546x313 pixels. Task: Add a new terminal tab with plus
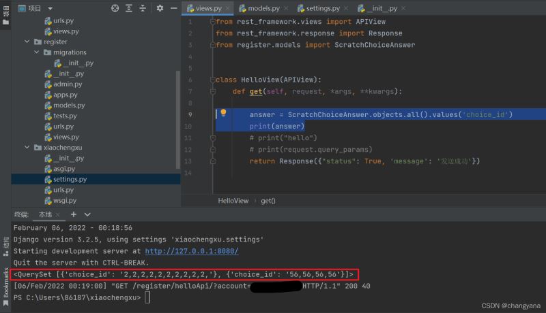tap(73, 214)
